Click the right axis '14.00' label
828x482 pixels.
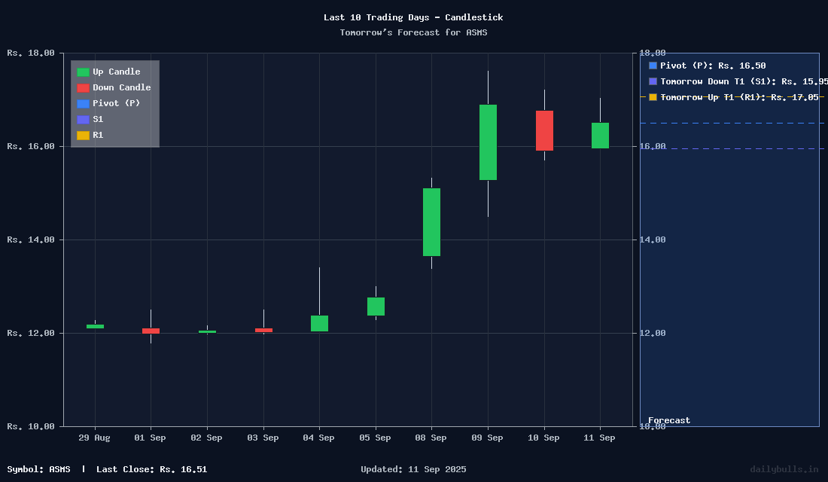click(653, 240)
